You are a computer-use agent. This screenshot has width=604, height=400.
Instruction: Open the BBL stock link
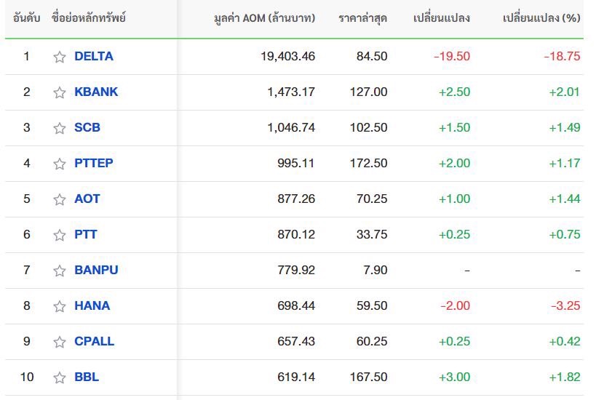(x=87, y=377)
